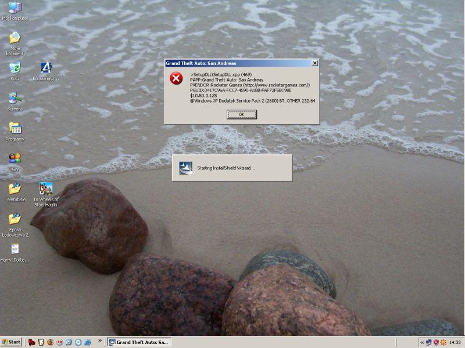
Task: Click the PGUID line in the error message
Action: pyautogui.click(x=241, y=90)
